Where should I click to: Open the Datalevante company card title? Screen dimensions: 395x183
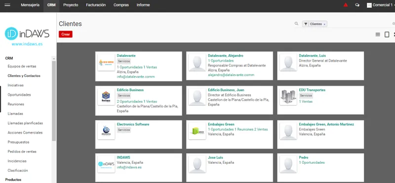pyautogui.click(x=126, y=56)
